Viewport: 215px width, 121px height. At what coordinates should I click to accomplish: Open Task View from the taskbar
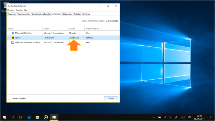21,117
